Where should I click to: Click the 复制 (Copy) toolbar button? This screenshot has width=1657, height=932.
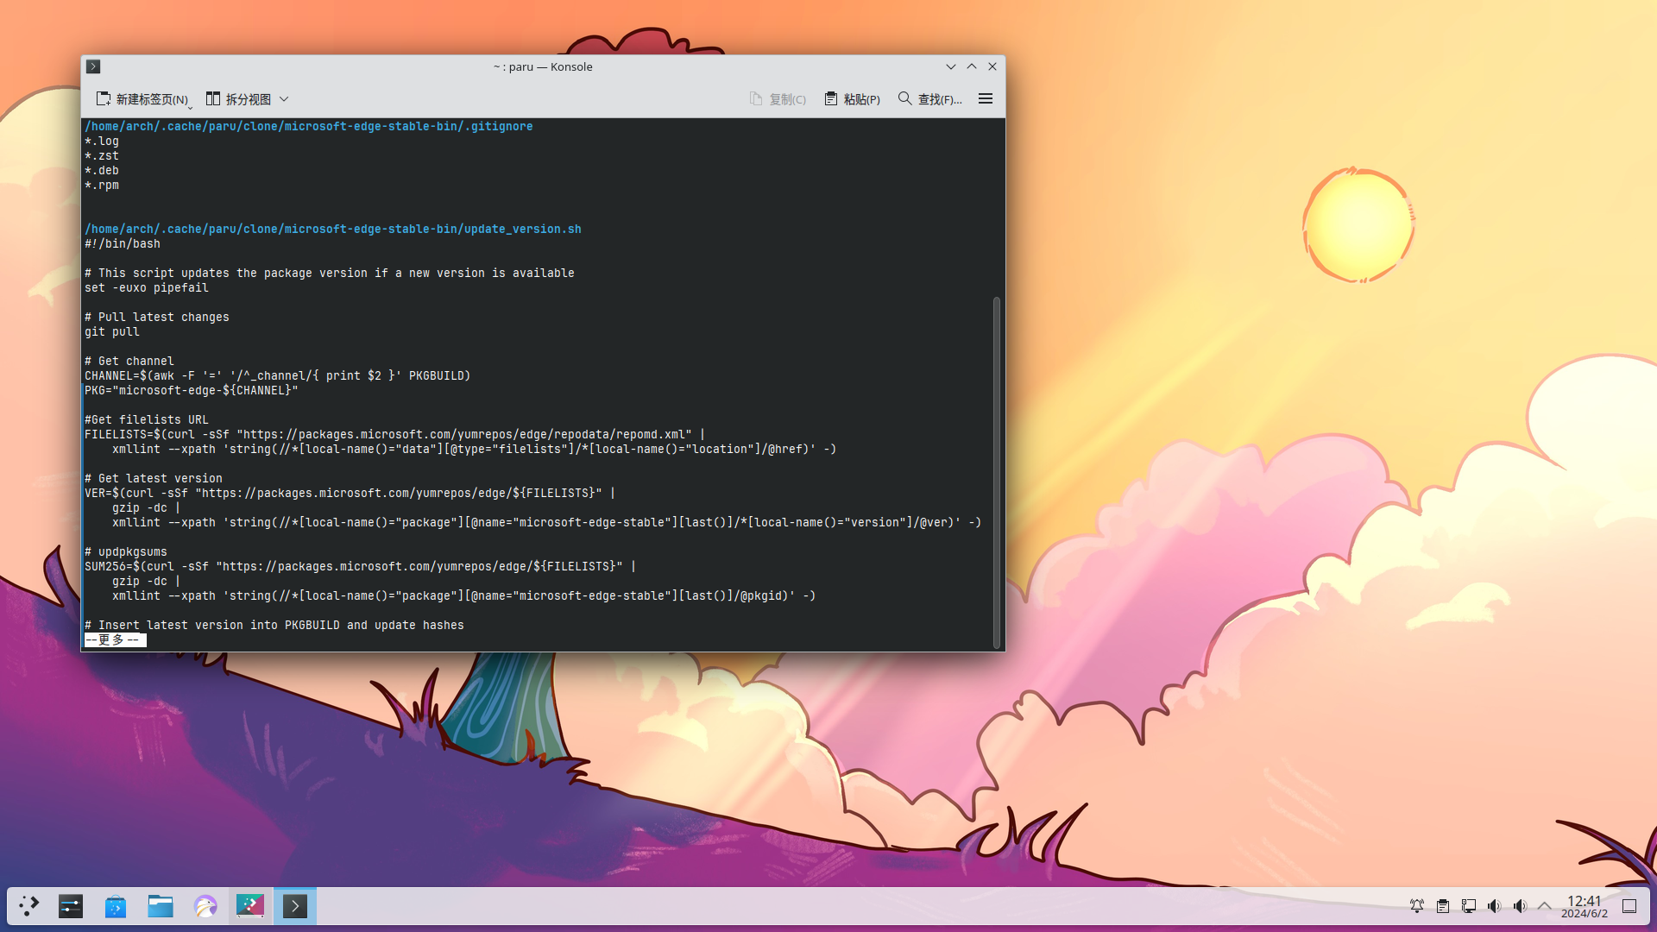click(x=778, y=99)
